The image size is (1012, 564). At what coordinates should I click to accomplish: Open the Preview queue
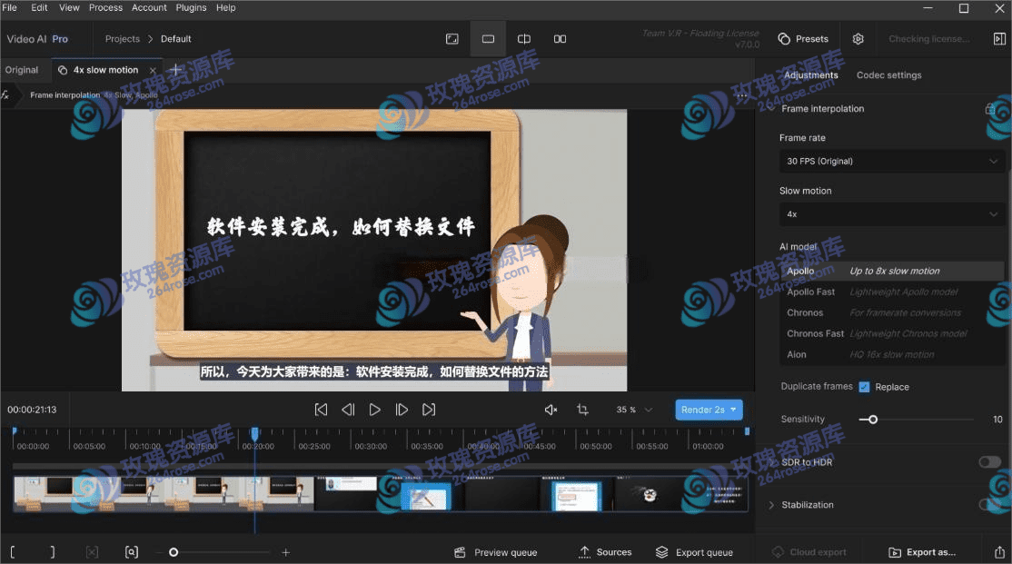pos(496,552)
